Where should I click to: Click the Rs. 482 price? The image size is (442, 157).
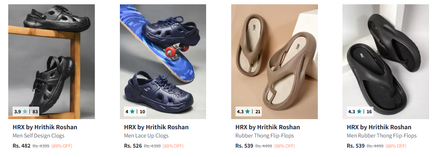point(22,146)
